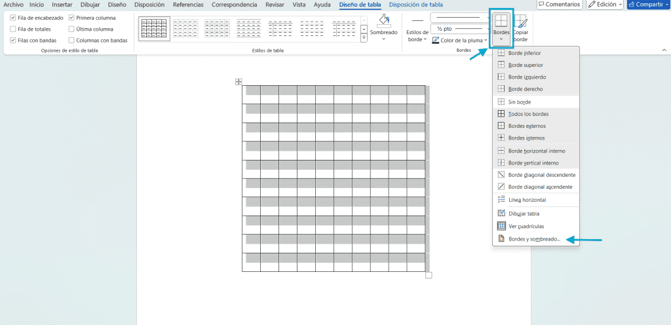Open the Comentarios button
The height and width of the screenshot is (325, 671).
pyautogui.click(x=560, y=5)
